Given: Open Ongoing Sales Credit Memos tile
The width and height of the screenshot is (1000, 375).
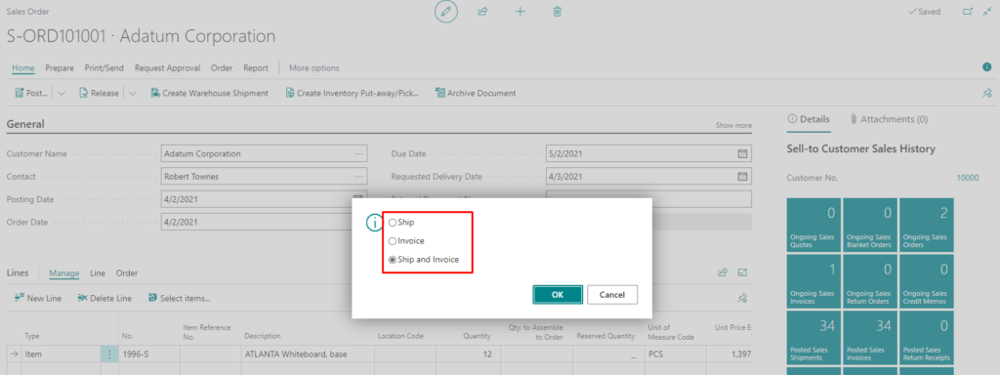Looking at the screenshot, I should click(927, 281).
